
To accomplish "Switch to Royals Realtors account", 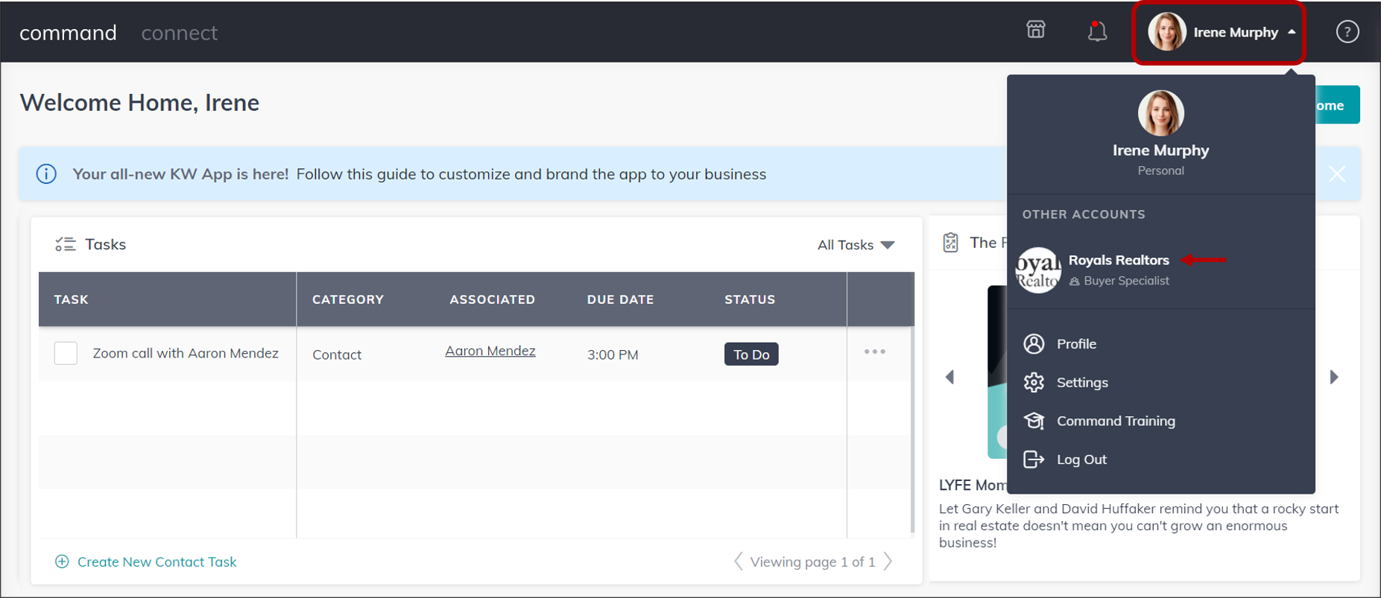I will (1118, 260).
